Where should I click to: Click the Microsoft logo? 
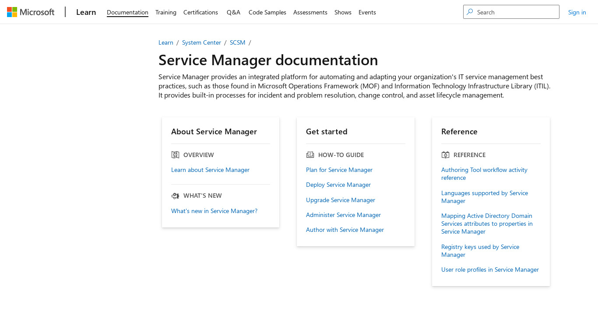tap(31, 12)
